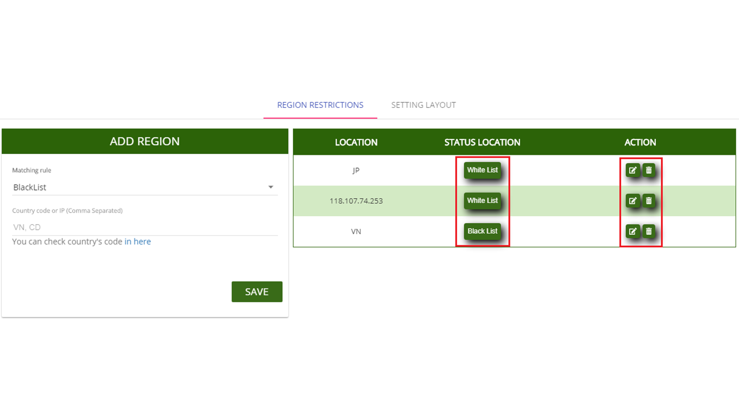
Task: Delete the 118.107.74.253 location entry
Action: (648, 201)
